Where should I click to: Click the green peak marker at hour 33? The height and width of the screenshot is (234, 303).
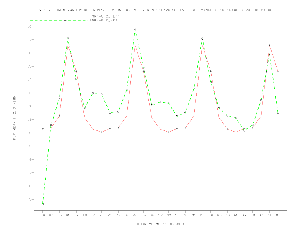(x=135, y=29)
